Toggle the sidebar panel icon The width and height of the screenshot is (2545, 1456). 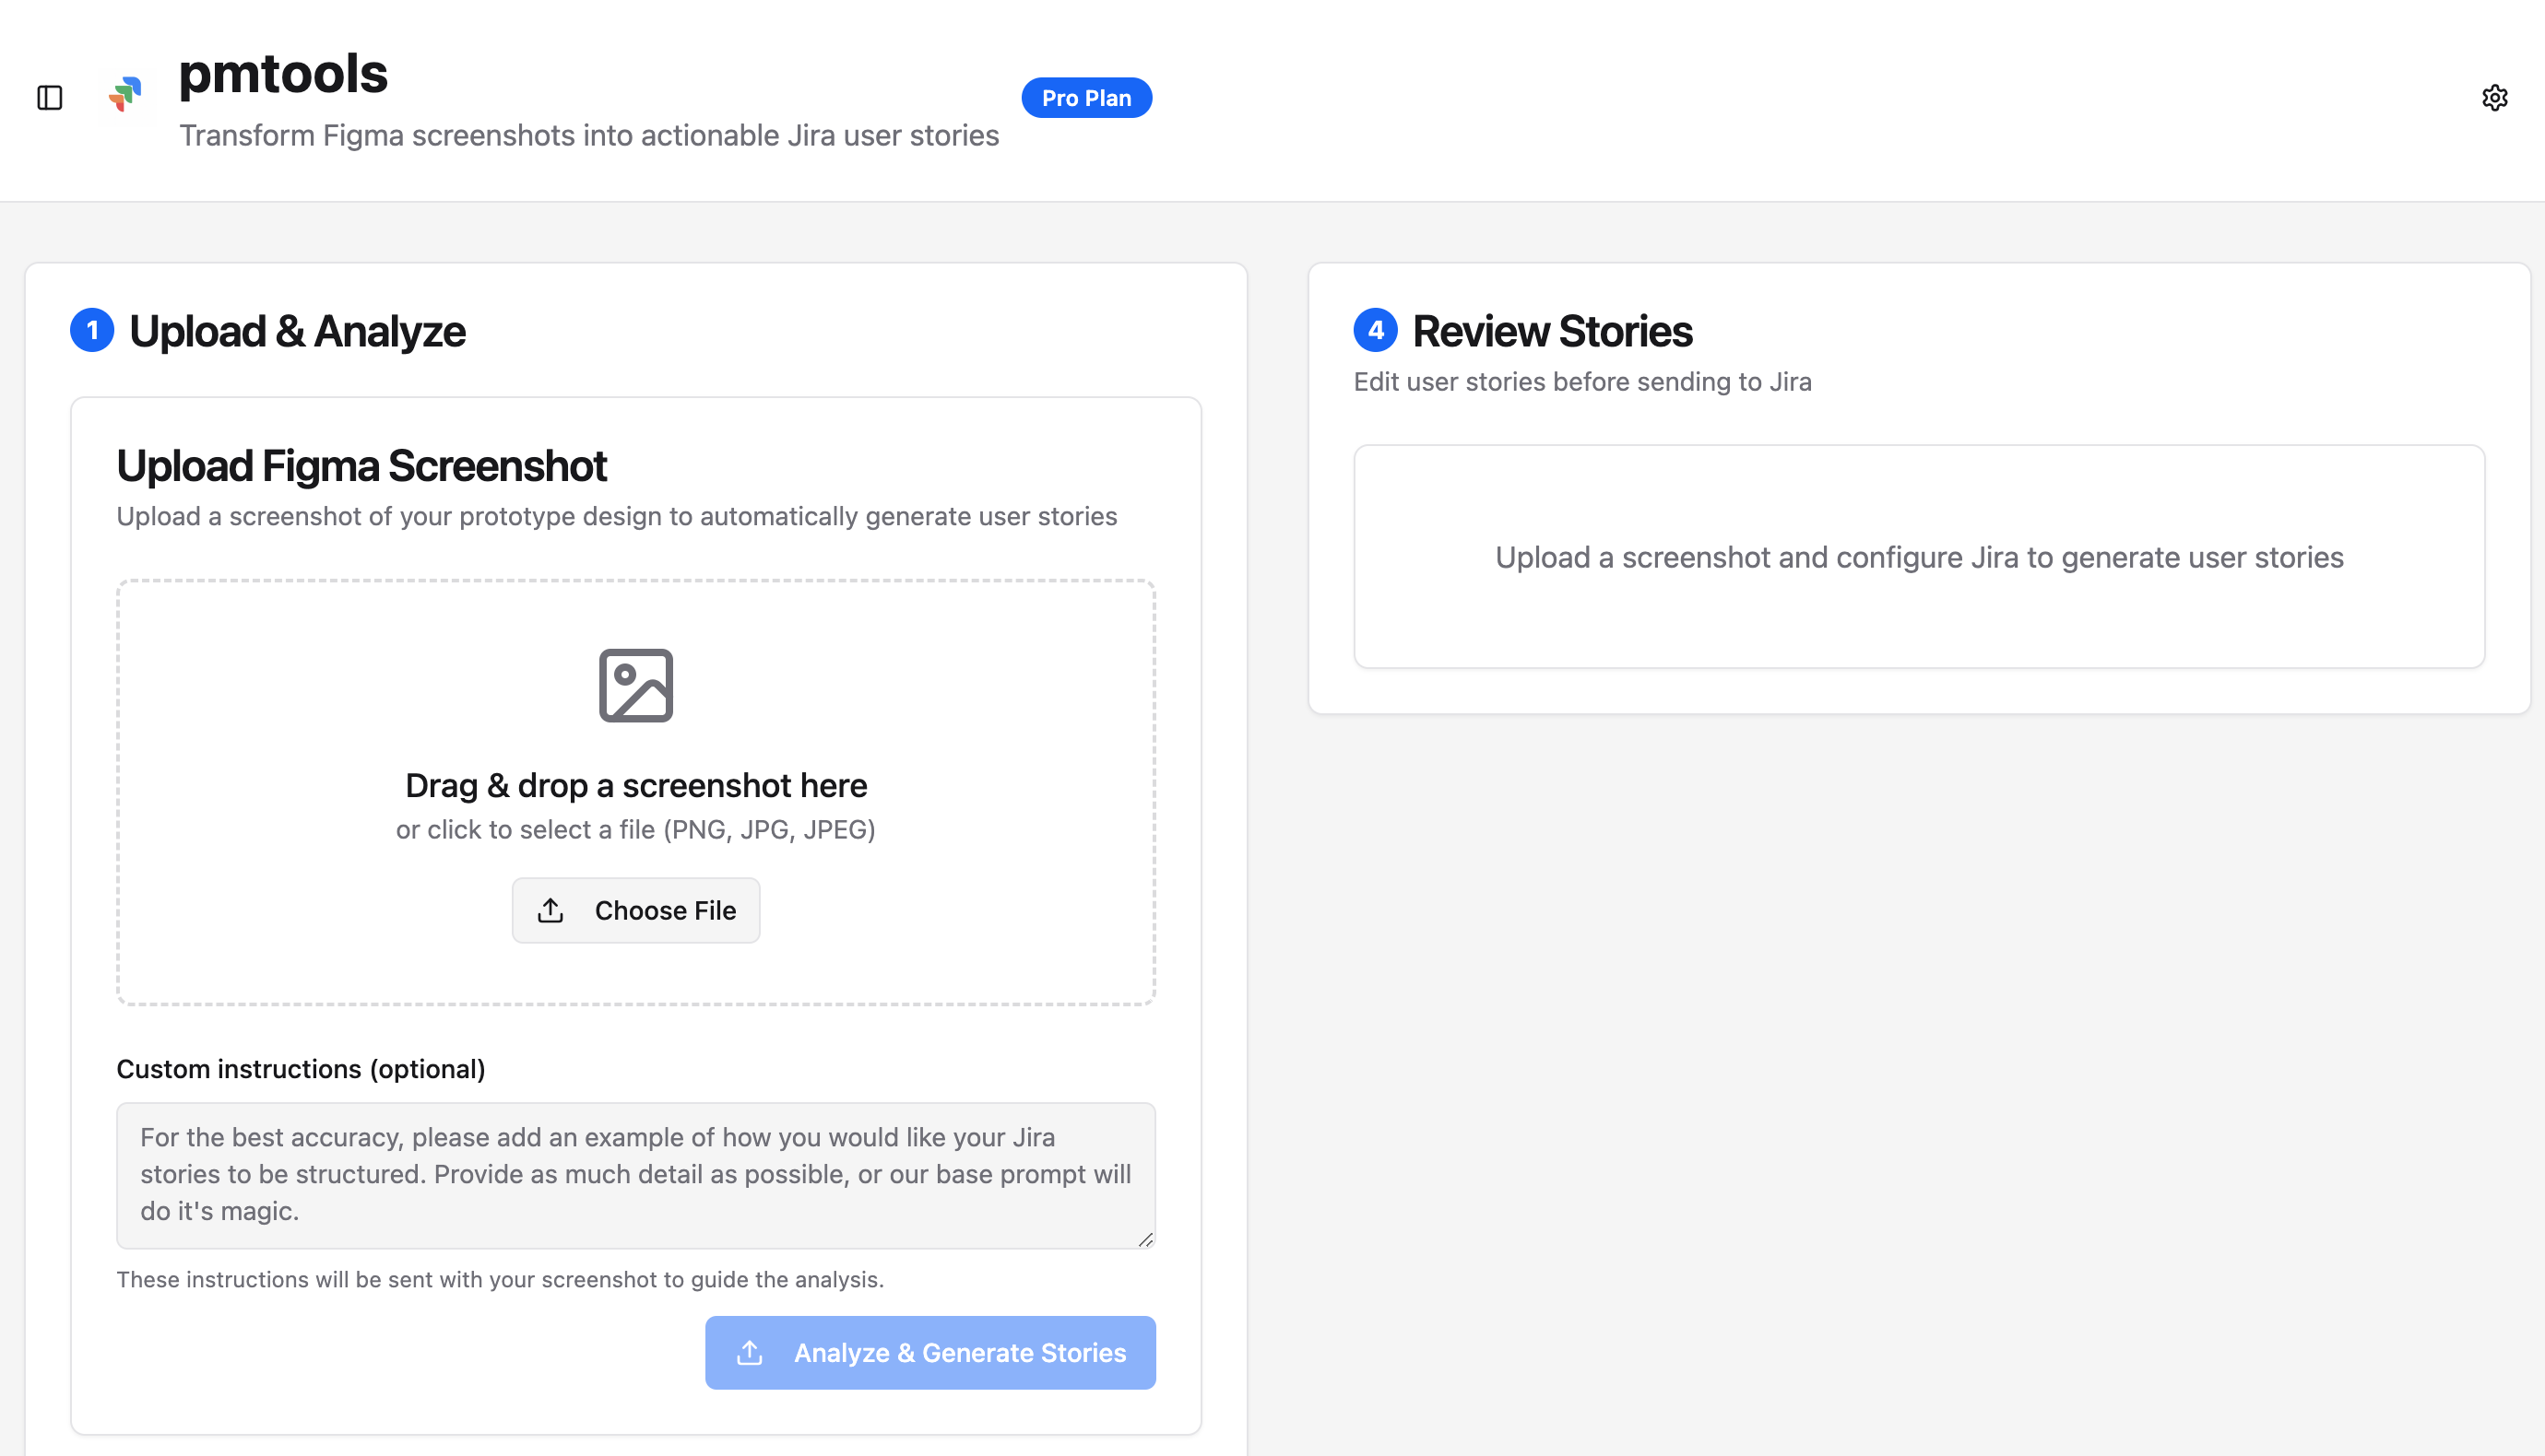coord(50,98)
